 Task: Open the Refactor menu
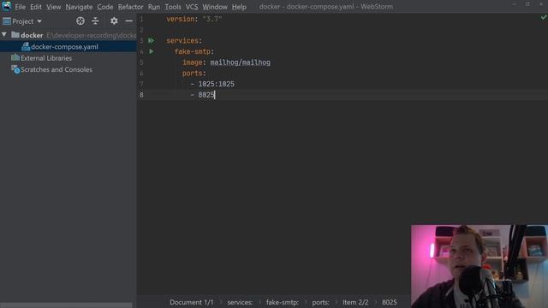130,7
